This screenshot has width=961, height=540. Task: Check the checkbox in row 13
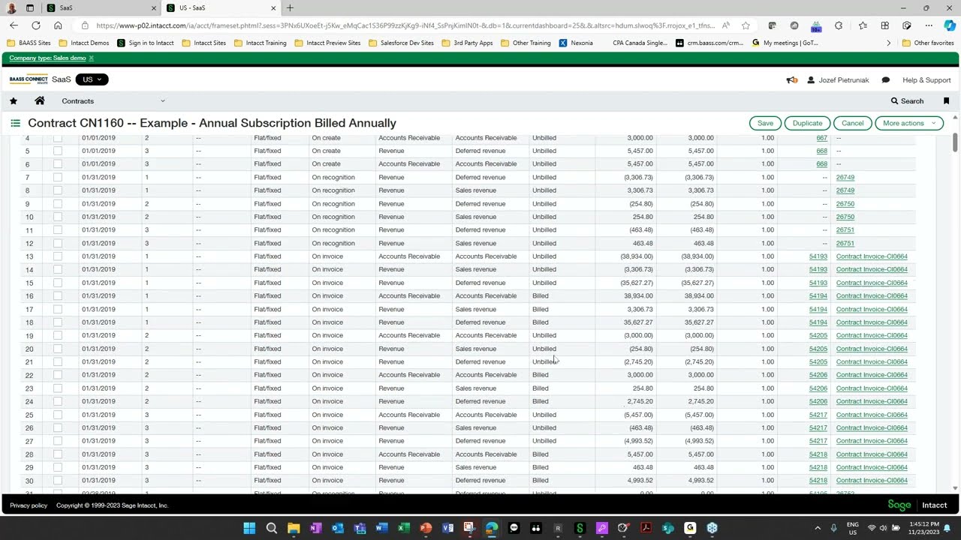pos(58,256)
